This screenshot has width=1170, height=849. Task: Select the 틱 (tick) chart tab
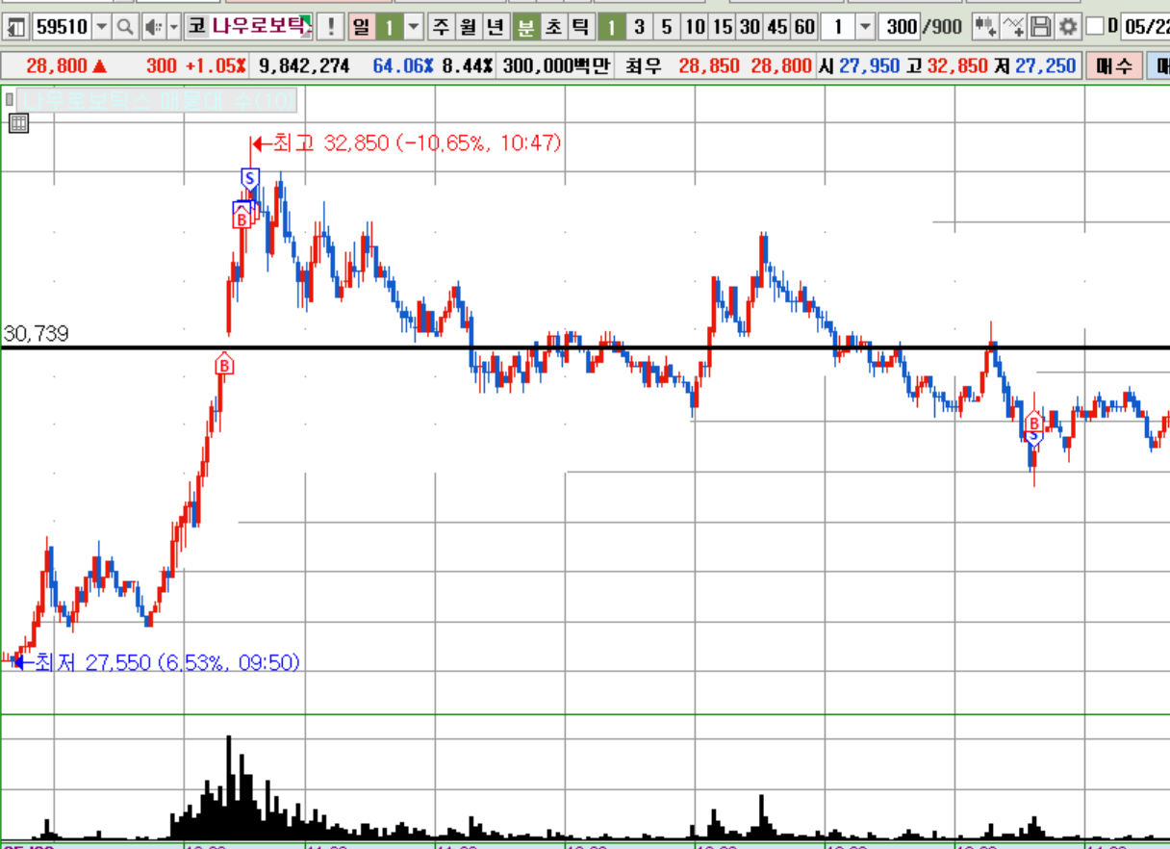pos(579,27)
